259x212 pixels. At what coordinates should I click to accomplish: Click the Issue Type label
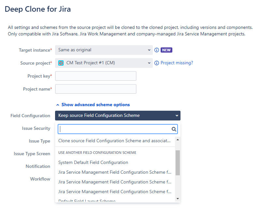point(39,141)
